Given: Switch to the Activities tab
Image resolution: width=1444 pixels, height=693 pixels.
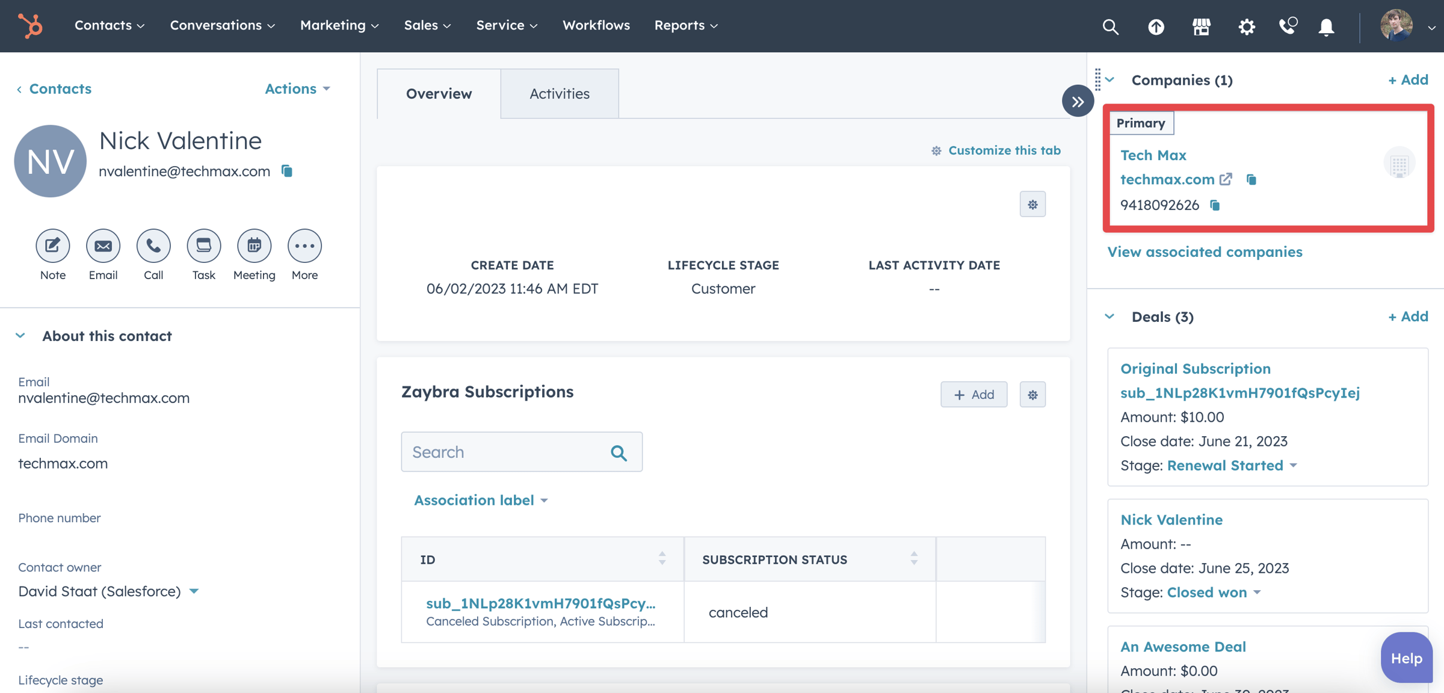Looking at the screenshot, I should (559, 94).
